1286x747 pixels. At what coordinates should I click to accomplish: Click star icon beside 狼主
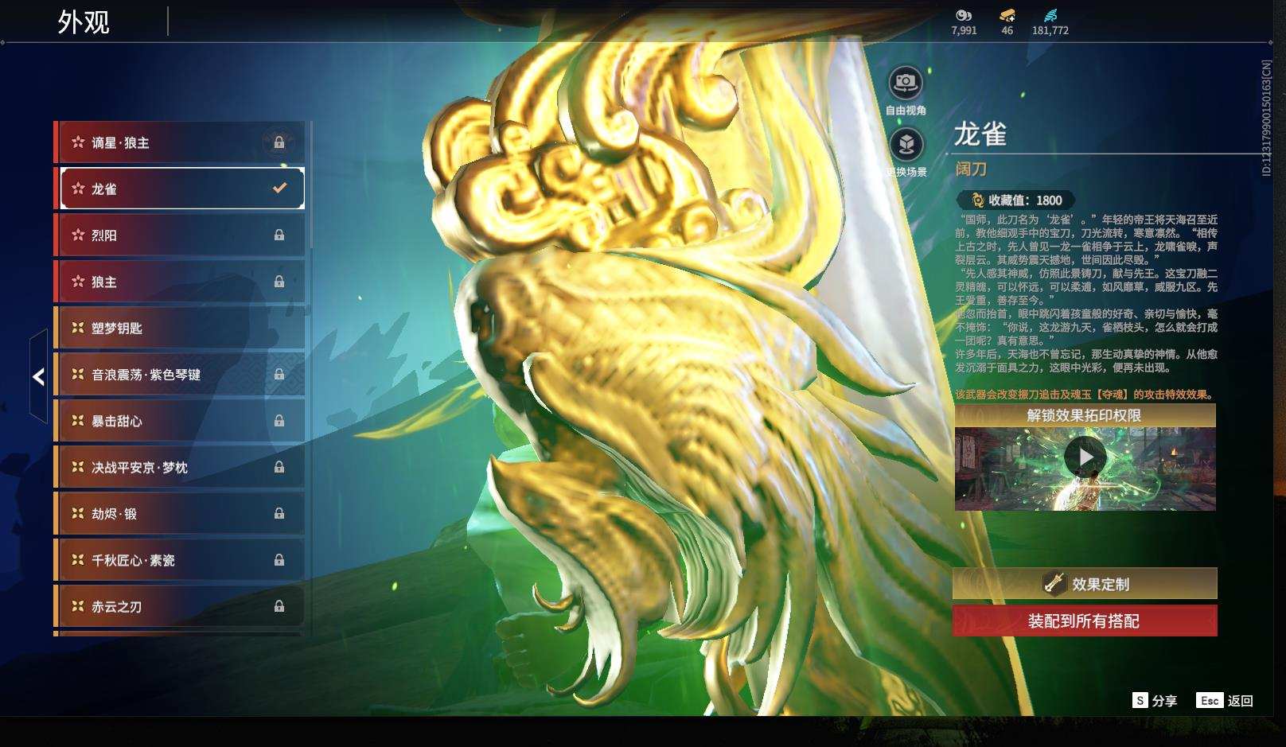78,282
